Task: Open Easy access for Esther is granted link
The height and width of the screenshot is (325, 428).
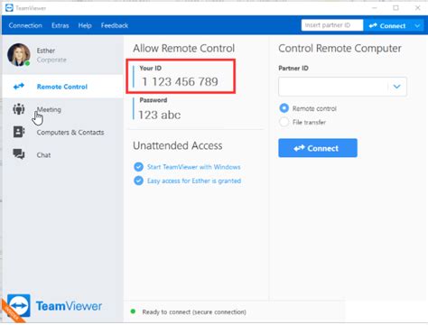Action: pyautogui.click(x=194, y=181)
